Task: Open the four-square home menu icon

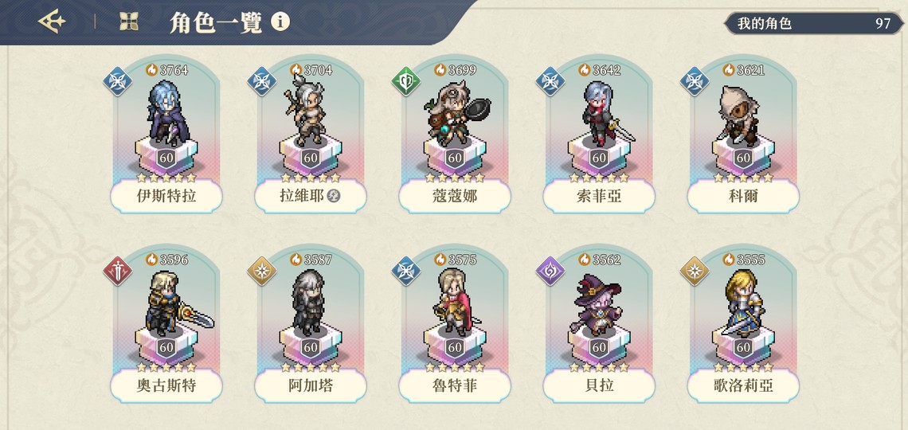Action: coord(128,22)
